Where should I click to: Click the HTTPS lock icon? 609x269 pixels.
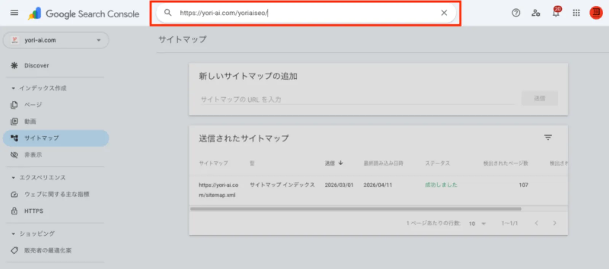(14, 211)
